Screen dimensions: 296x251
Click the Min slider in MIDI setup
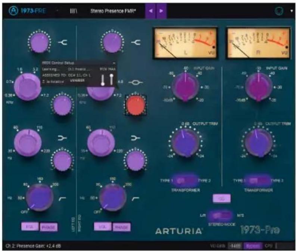tap(103, 80)
